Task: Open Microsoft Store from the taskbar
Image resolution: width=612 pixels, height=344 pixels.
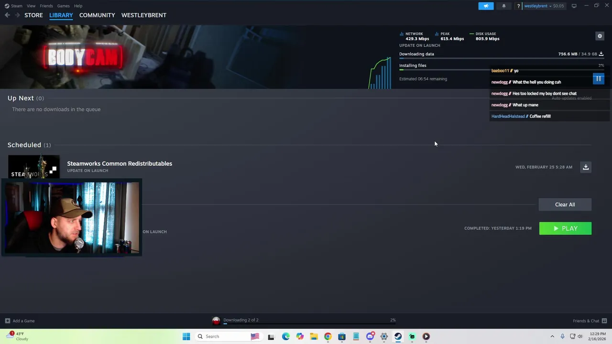Action: tap(342, 336)
